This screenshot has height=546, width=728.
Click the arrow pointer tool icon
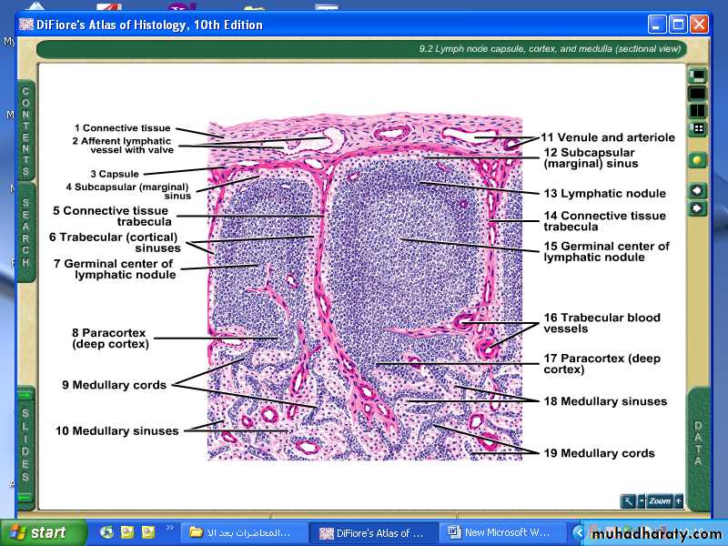tap(628, 500)
